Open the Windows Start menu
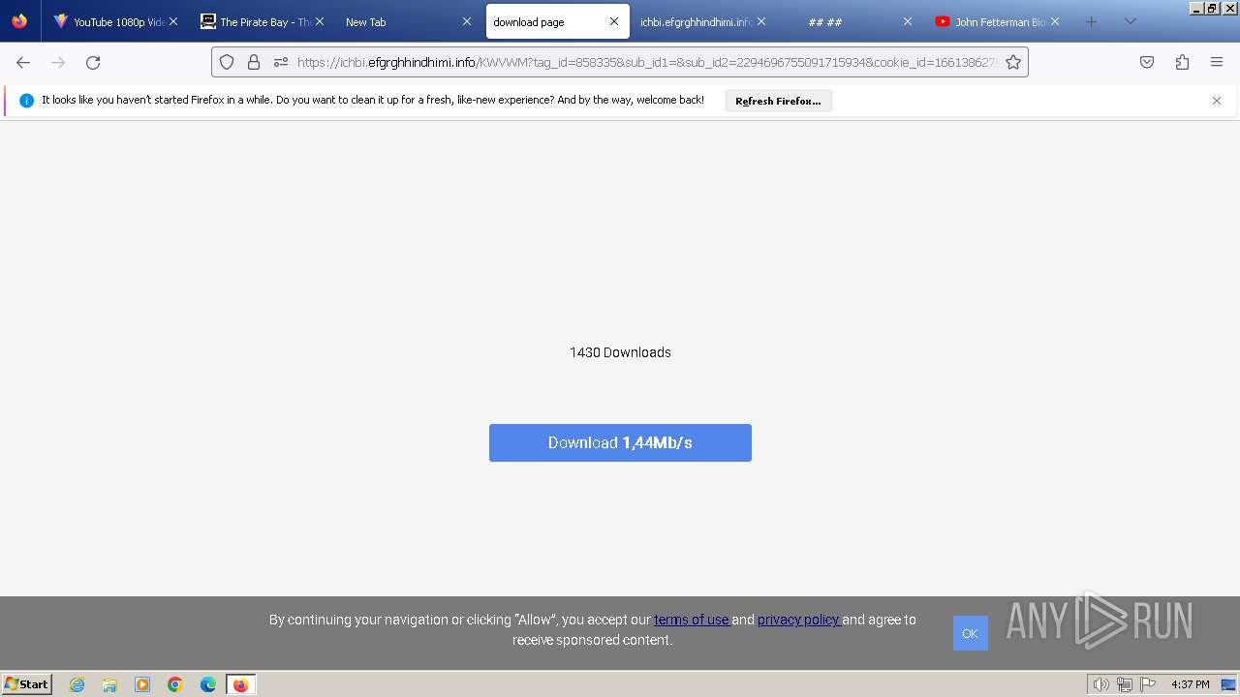Screen dimensions: 1240x697 point(27,683)
